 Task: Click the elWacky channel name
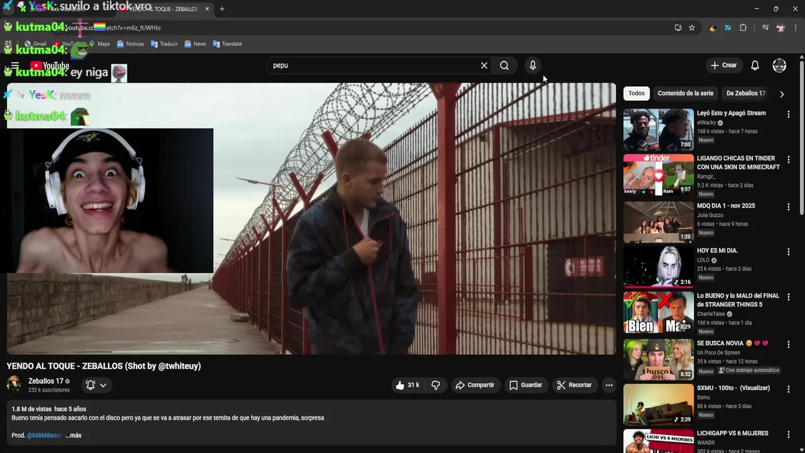(706, 123)
